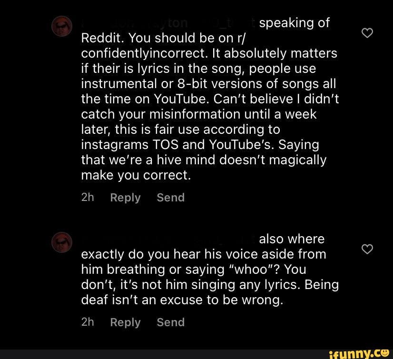Image resolution: width=393 pixels, height=359 pixels.
Task: Select the sentence "deaf isn't an excuse to be wrong."
Action: click(x=182, y=300)
